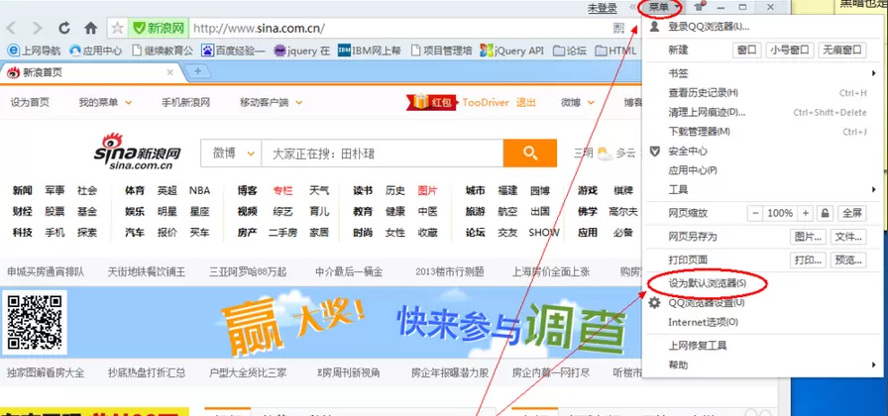Image resolution: width=888 pixels, height=416 pixels.
Task: Toggle the zoom lock icon in menu
Action: coord(826,213)
